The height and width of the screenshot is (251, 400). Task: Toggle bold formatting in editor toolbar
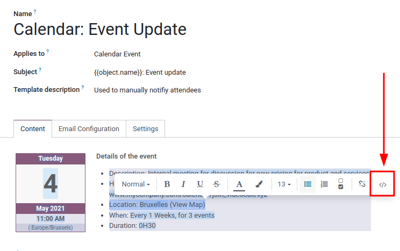(167, 184)
